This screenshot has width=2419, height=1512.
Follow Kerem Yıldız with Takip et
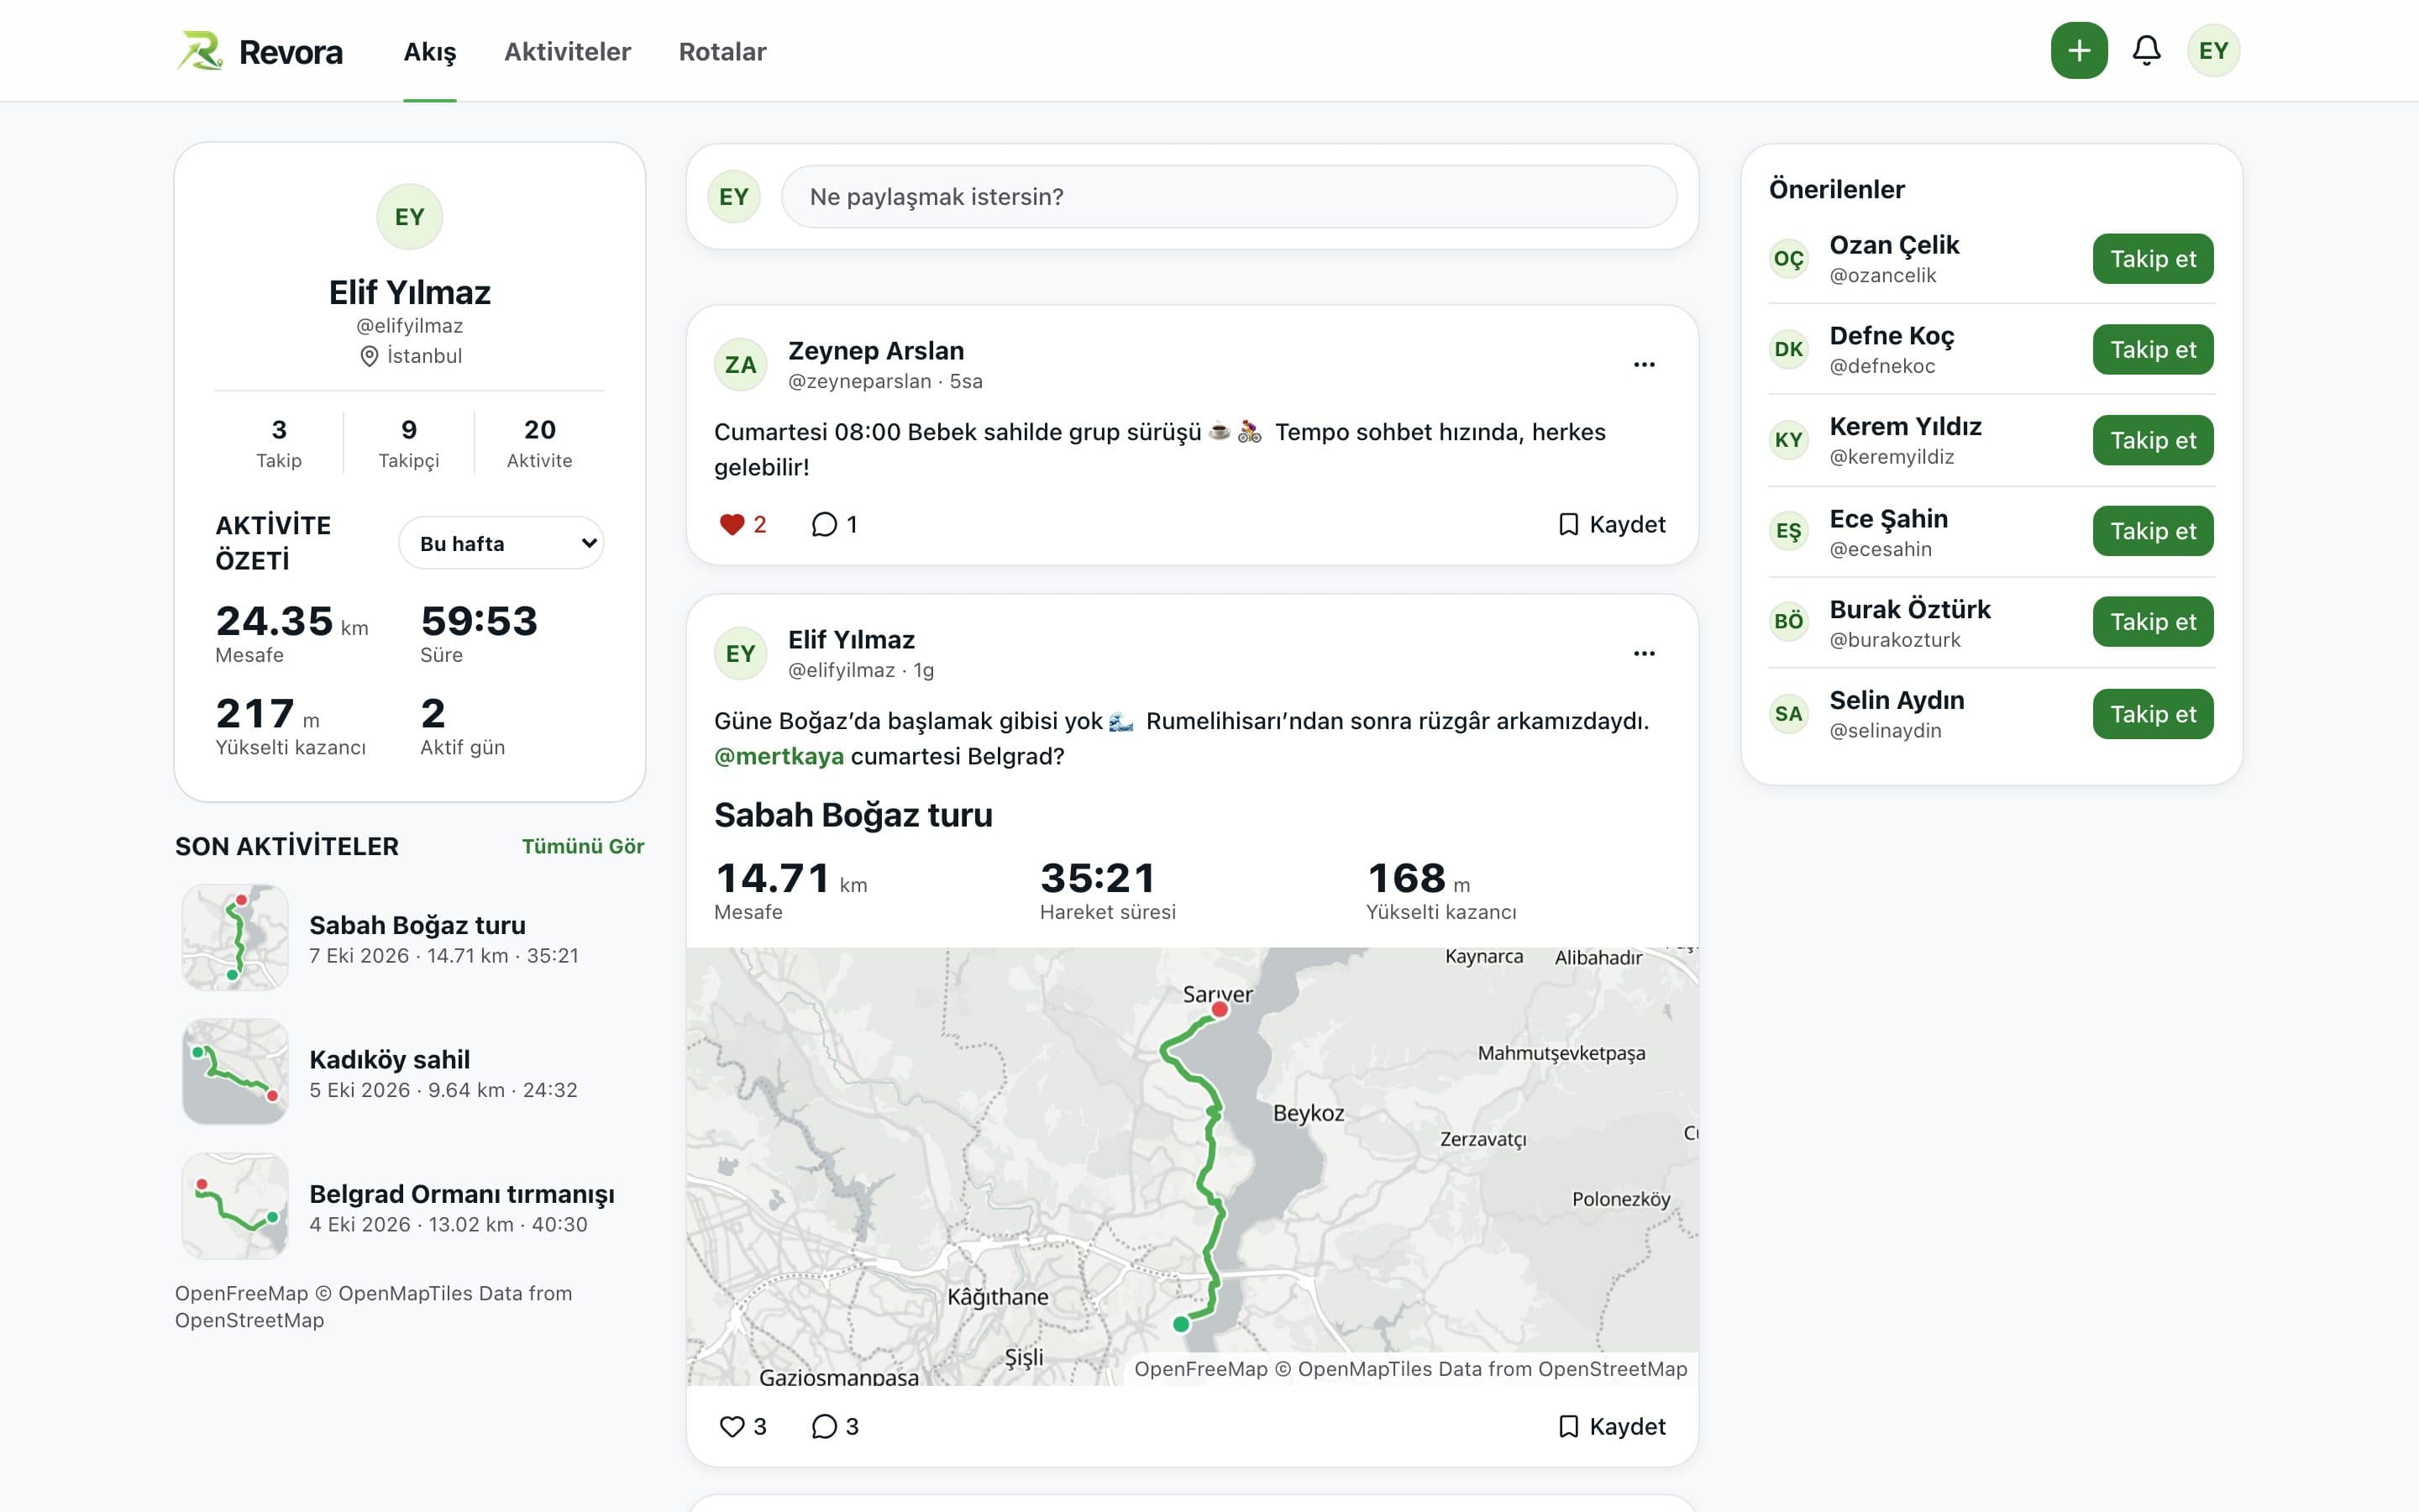pos(2153,440)
